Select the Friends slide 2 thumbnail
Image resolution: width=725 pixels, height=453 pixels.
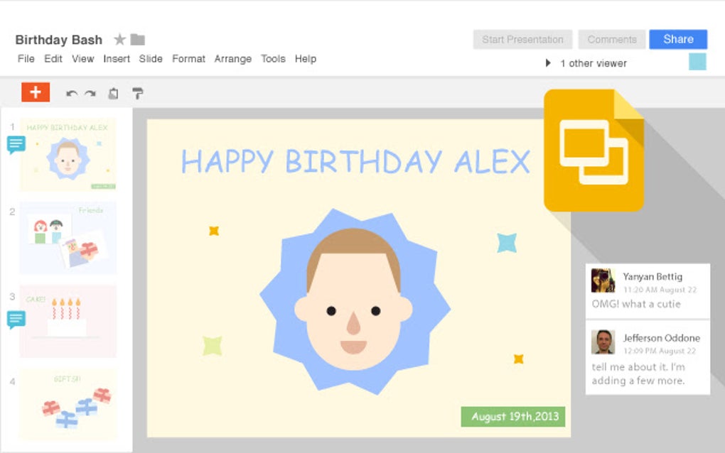point(68,238)
